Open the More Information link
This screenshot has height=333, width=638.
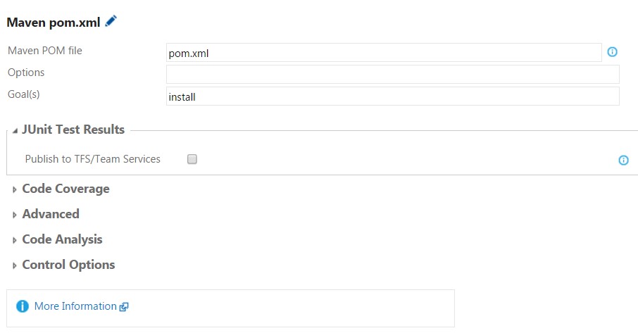[x=75, y=306]
